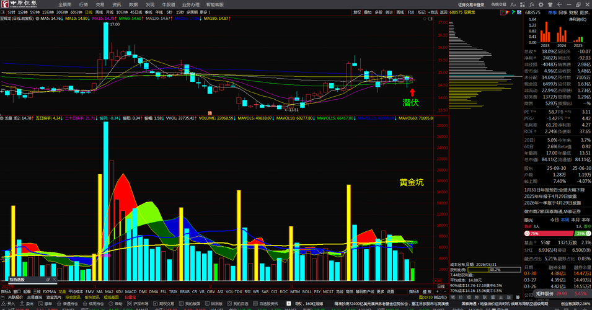Click the 返回 return button
Image resolution: width=592 pixels, height=310 pixels.
pos(444,12)
